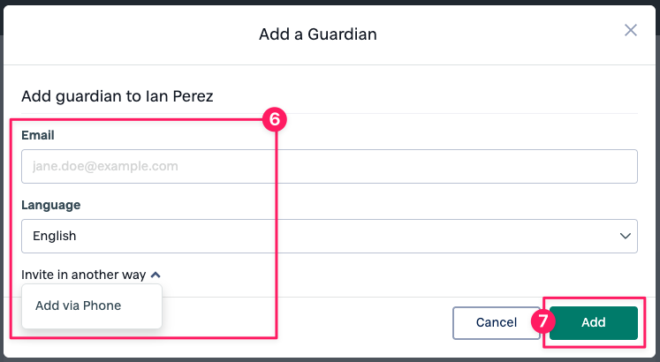Select English in the Language field
The height and width of the screenshot is (362, 660).
[55, 237]
